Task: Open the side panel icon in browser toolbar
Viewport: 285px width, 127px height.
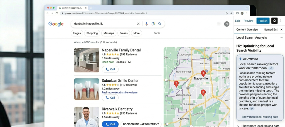Action: point(237,13)
